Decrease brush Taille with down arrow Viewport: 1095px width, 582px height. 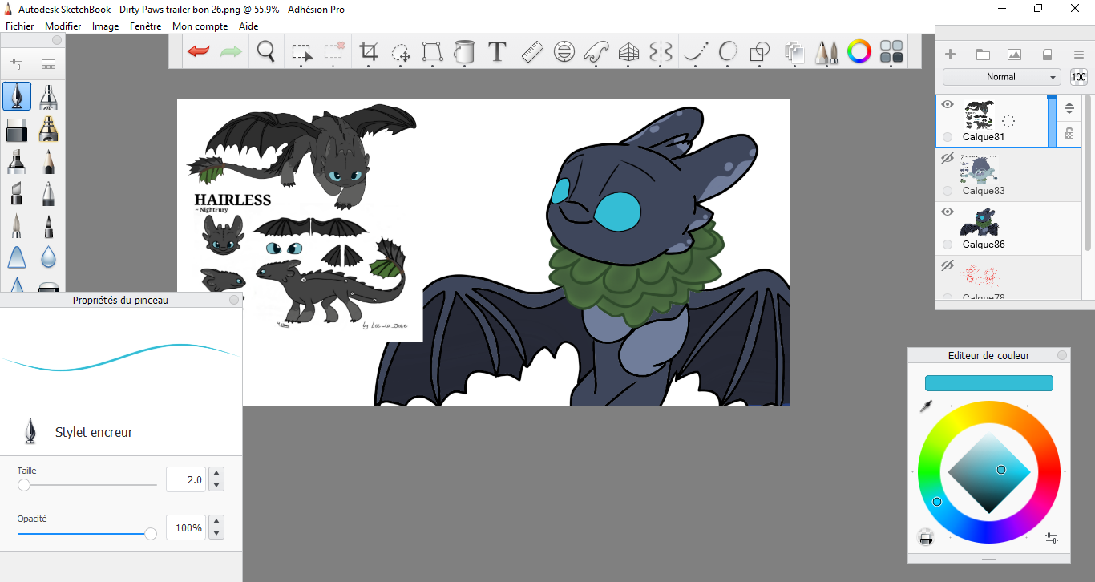tap(216, 485)
